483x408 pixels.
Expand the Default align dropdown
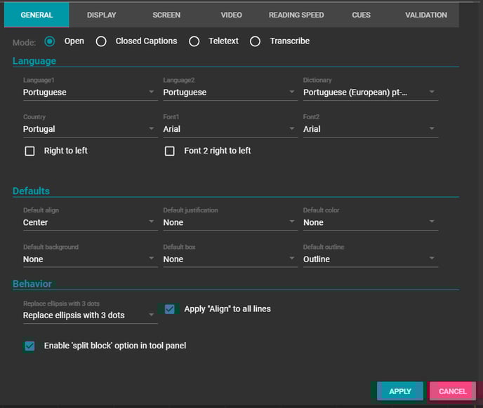coord(89,222)
